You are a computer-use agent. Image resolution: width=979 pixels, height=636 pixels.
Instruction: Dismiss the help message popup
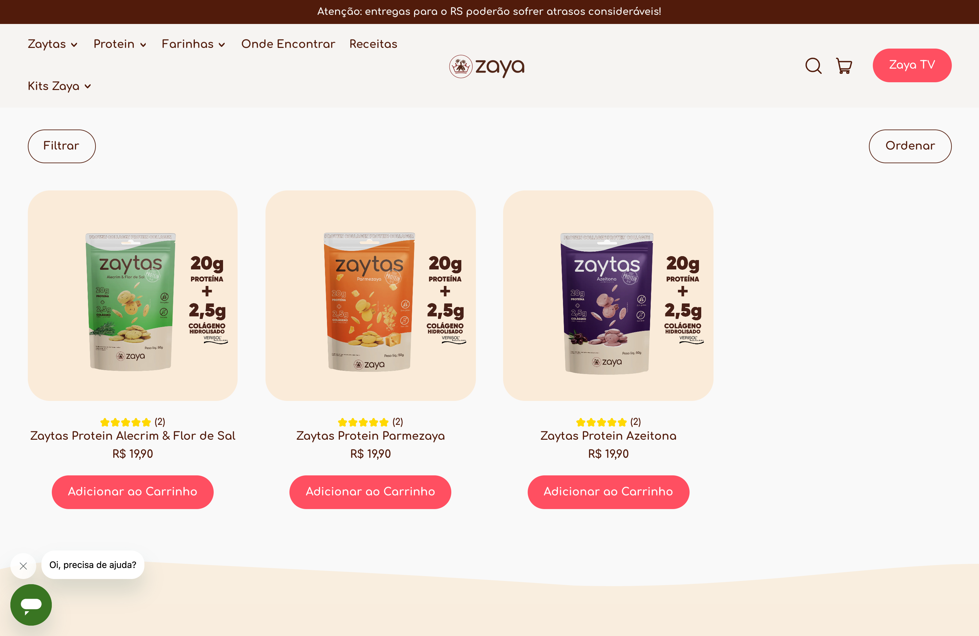[x=23, y=566]
